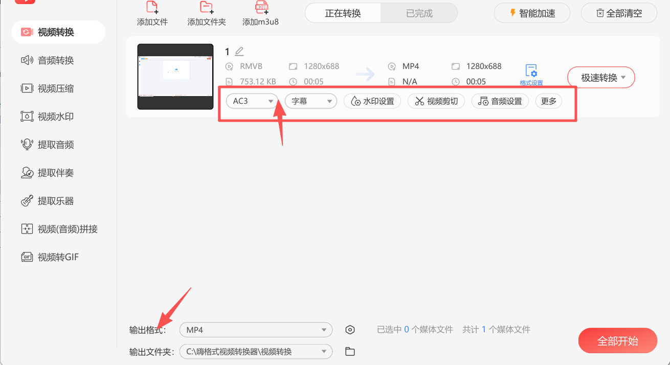Click the file name 1 text
670x365 pixels.
coord(228,52)
